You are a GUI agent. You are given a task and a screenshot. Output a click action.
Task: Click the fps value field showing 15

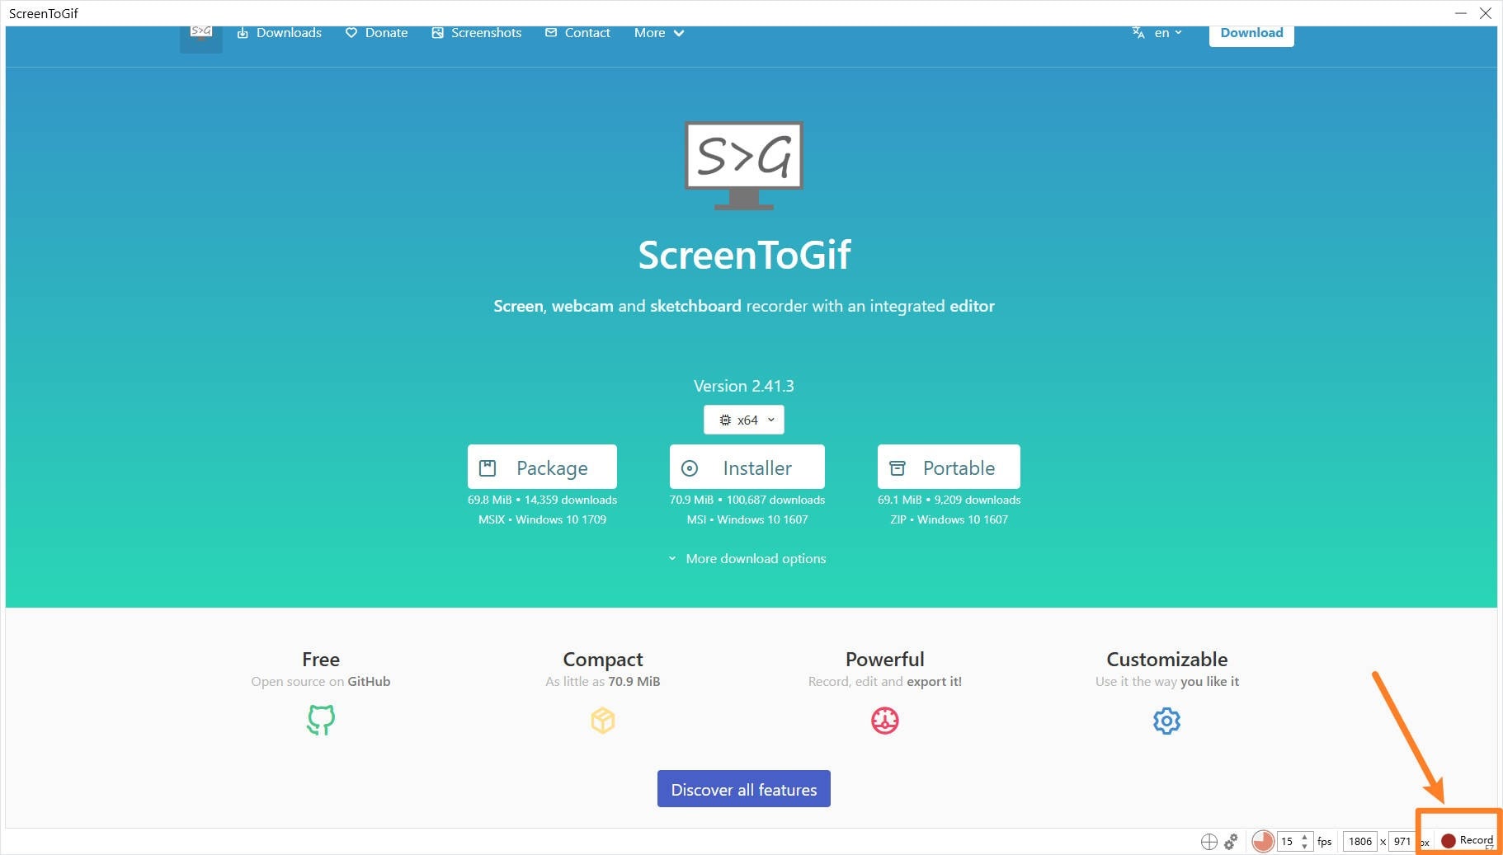click(1288, 841)
